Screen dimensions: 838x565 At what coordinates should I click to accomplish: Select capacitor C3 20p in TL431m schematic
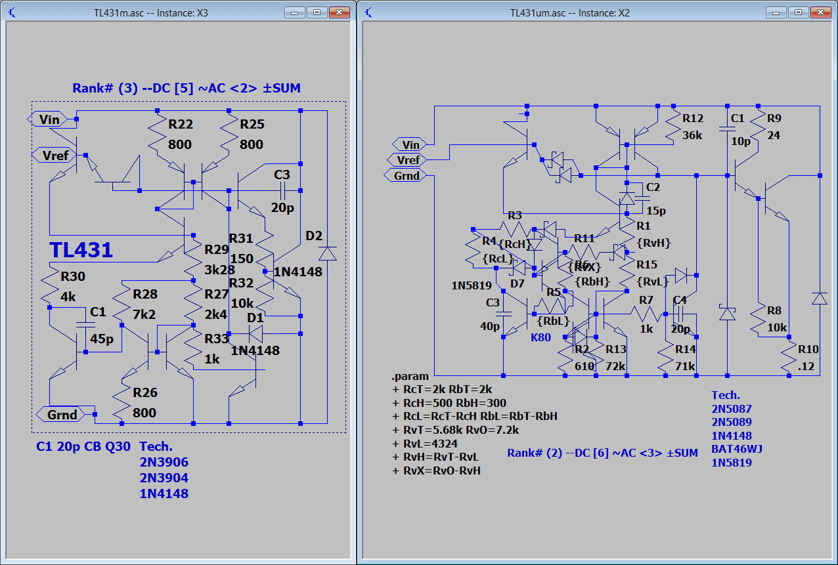tap(283, 190)
